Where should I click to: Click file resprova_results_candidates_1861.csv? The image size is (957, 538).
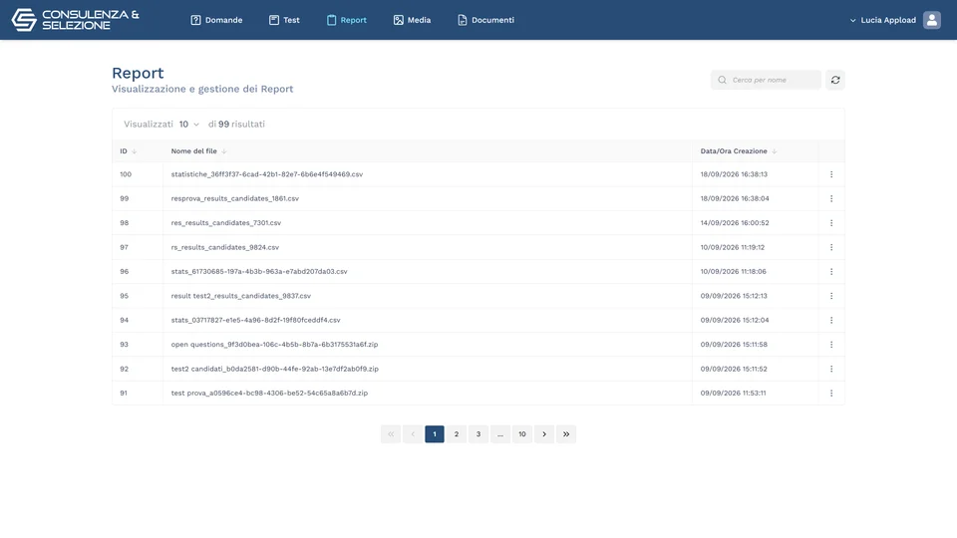pyautogui.click(x=235, y=199)
